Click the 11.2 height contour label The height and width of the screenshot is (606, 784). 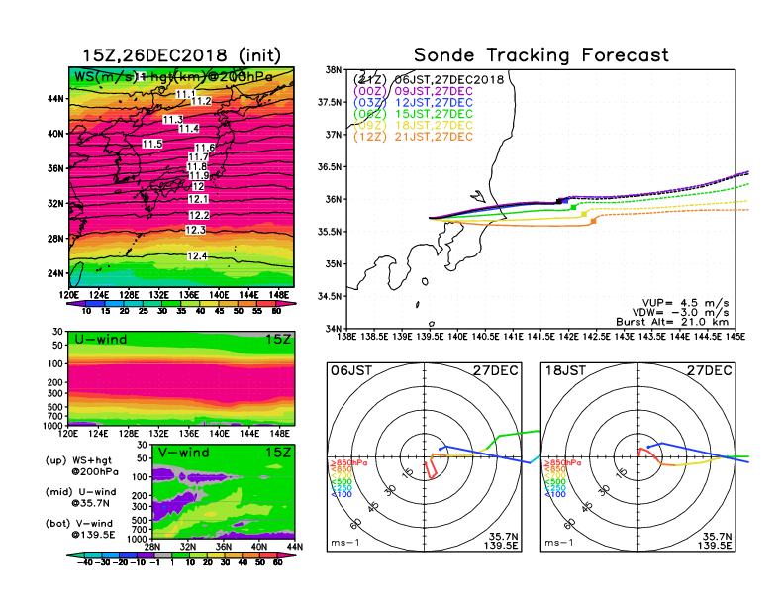[201, 101]
